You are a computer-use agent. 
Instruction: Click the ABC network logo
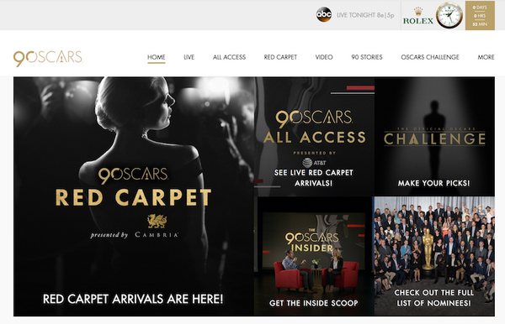point(324,15)
